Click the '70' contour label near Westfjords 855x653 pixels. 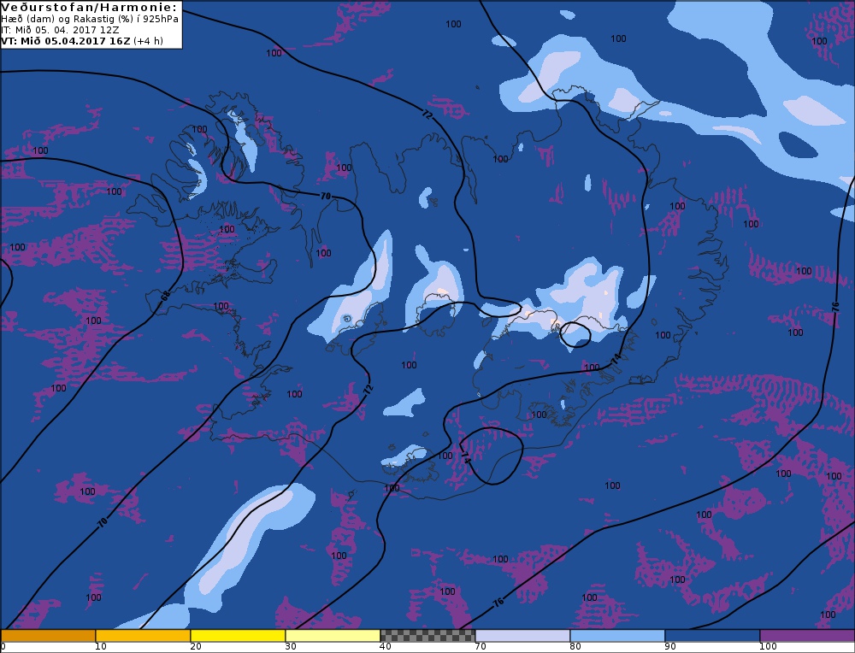326,196
